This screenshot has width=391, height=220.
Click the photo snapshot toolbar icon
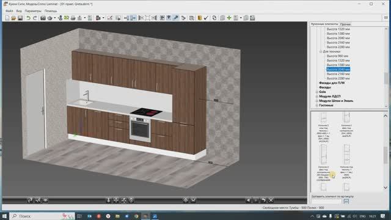click(x=43, y=18)
